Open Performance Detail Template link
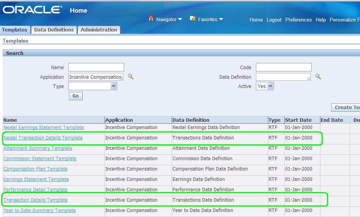Viewport: 360px width, 217px height. click(36, 189)
